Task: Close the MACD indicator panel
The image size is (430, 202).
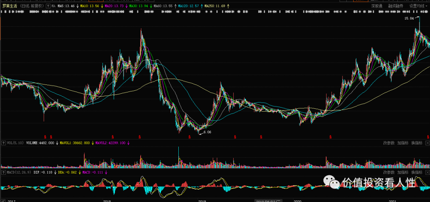Action: 428,173
